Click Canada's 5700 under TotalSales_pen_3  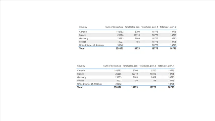[x=154, y=71]
